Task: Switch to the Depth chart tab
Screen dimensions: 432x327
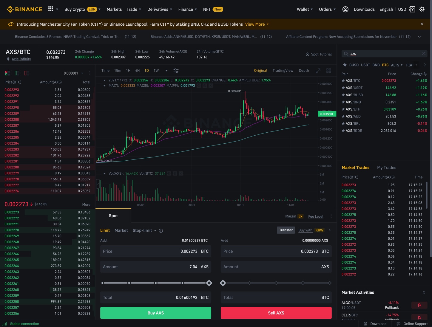Action: (304, 71)
